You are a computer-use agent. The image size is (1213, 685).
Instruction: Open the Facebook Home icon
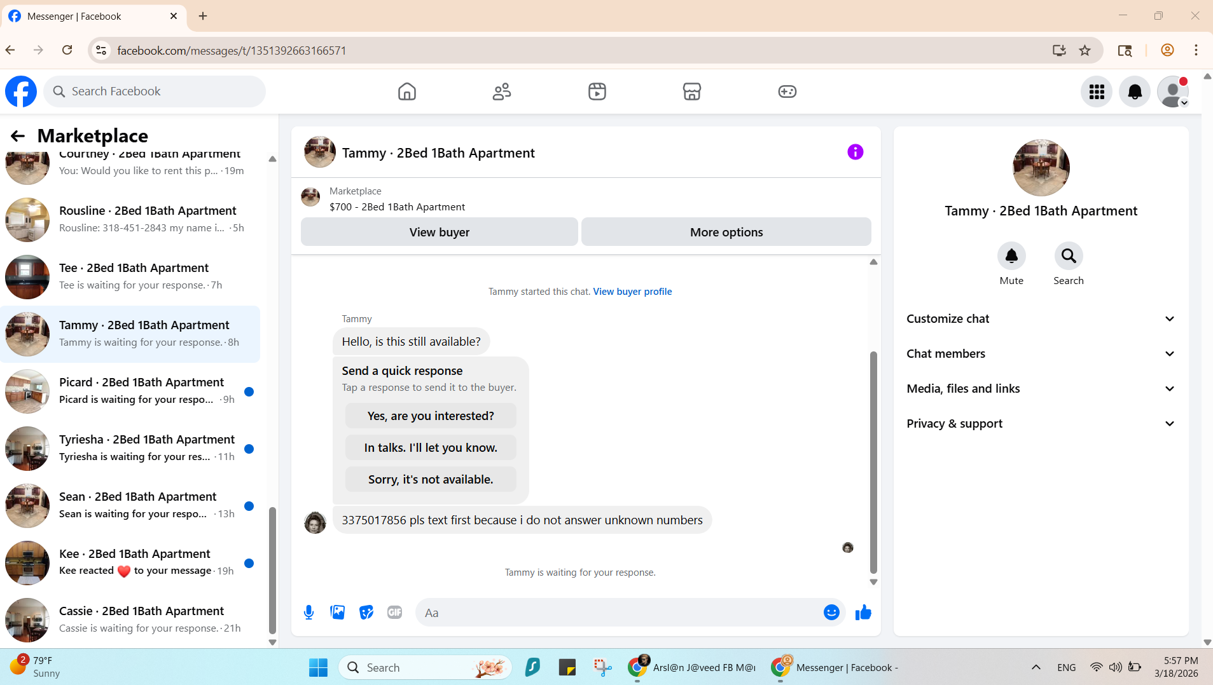(x=406, y=92)
